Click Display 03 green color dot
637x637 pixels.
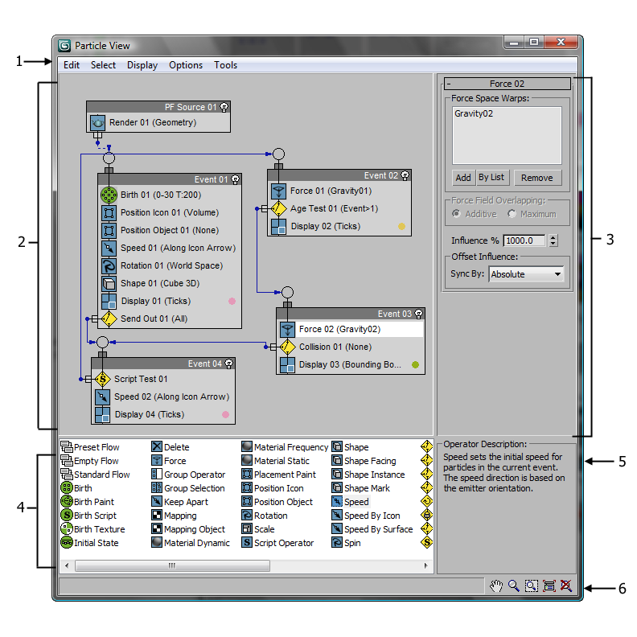click(415, 364)
